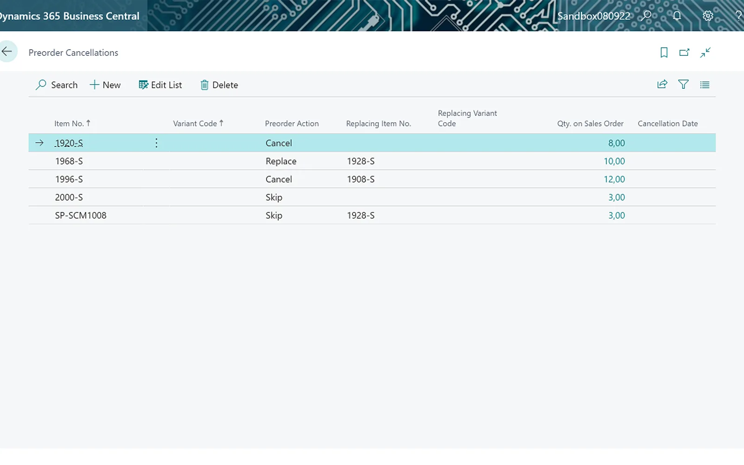
Task: Open the settings gear icon
Action: point(708,16)
